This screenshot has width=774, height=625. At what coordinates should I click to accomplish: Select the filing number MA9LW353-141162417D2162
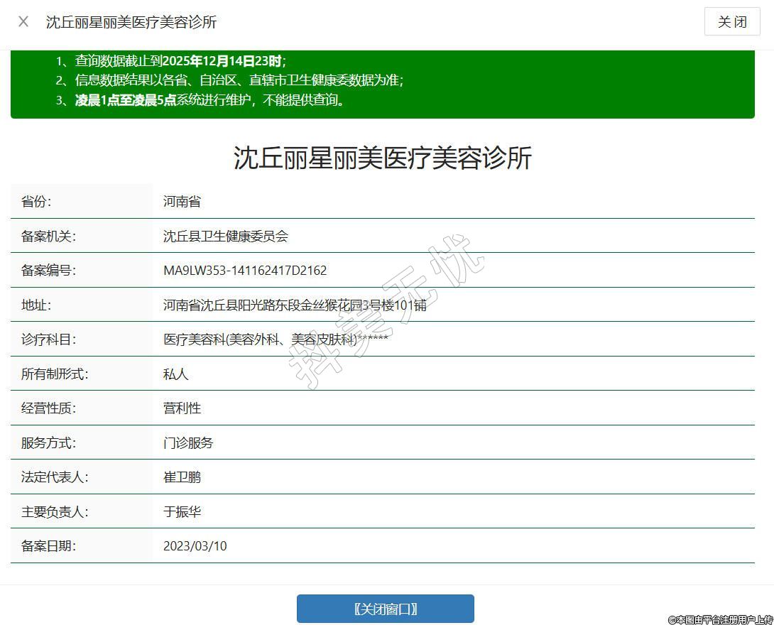click(245, 271)
